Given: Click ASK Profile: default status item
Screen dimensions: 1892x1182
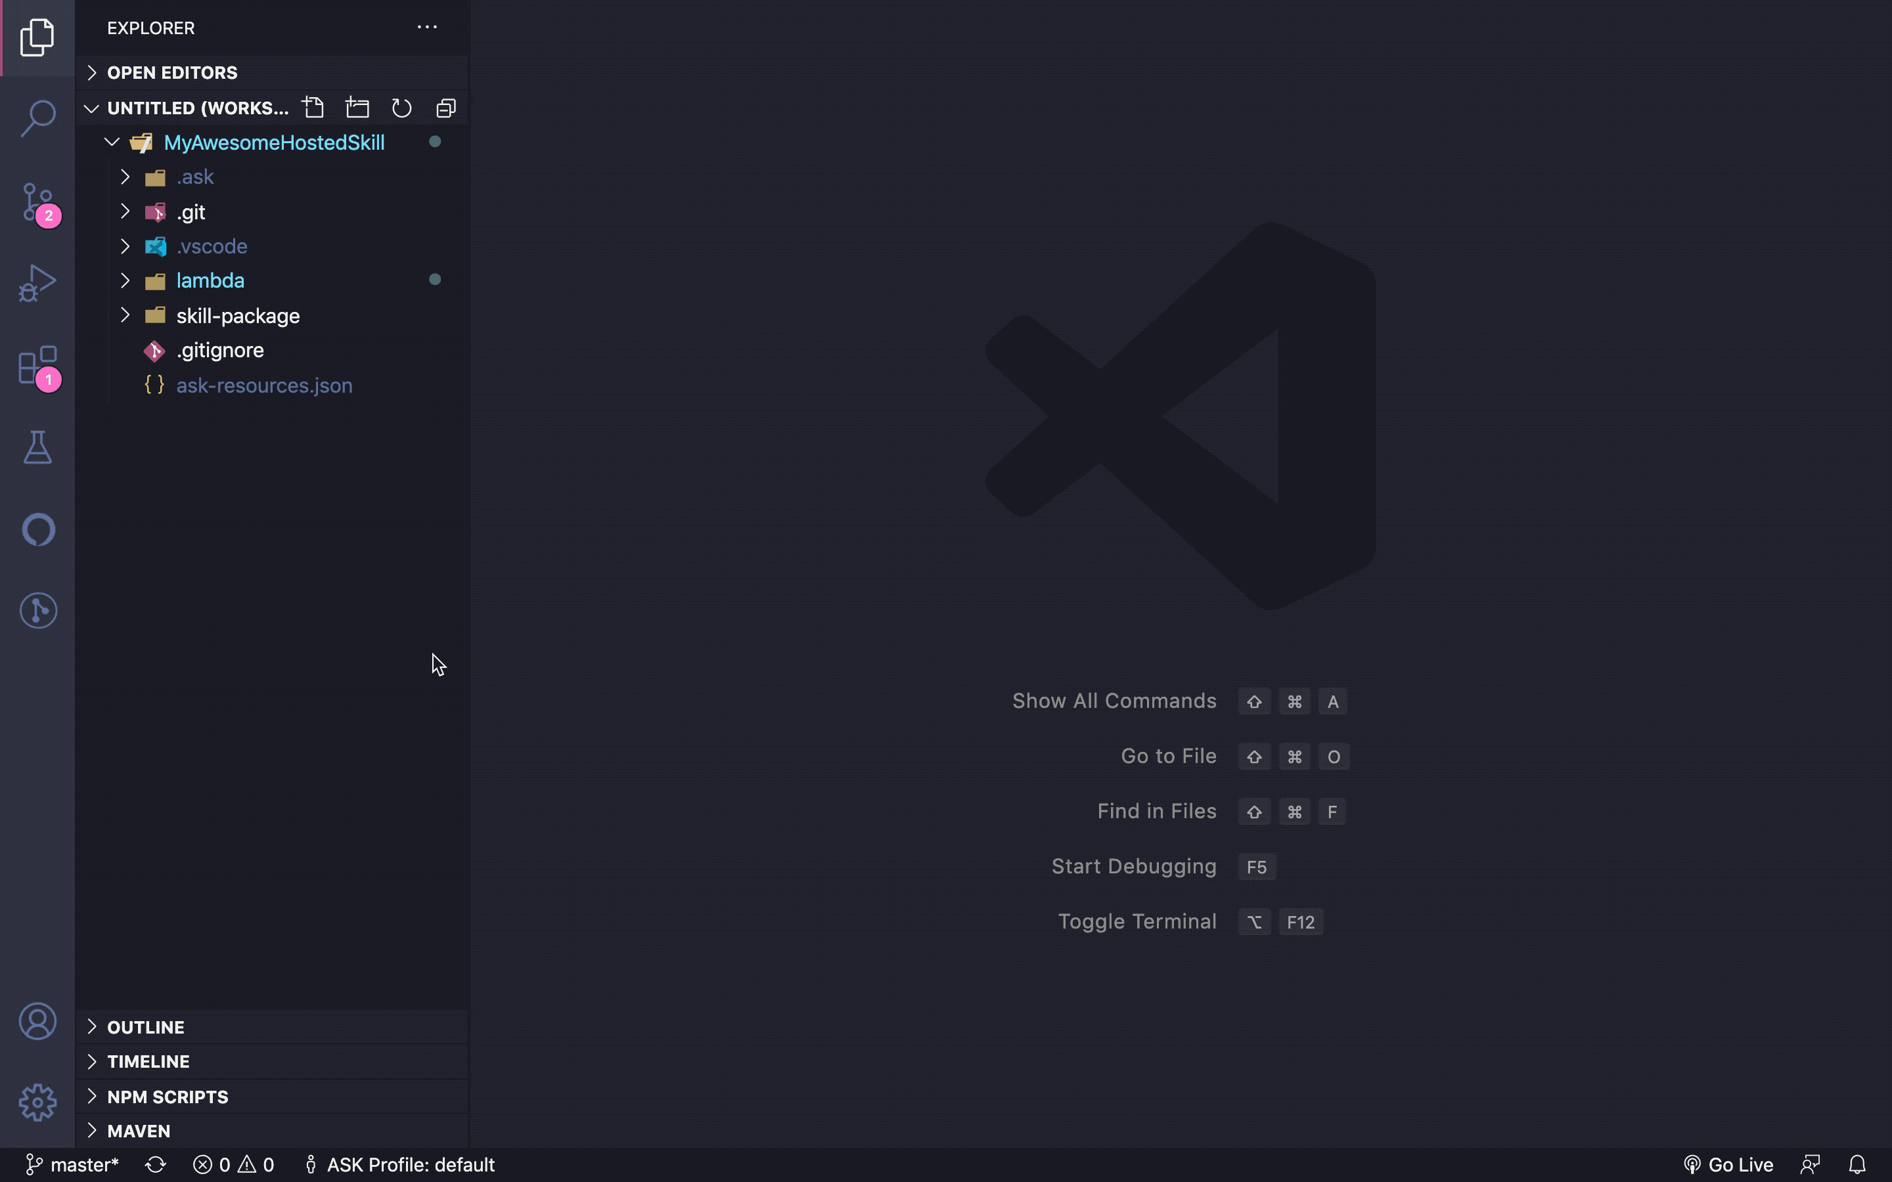Looking at the screenshot, I should pyautogui.click(x=399, y=1165).
